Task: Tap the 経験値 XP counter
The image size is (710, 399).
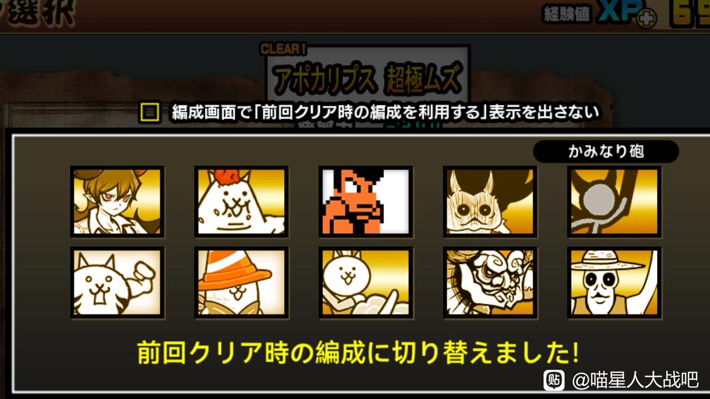Action: [600, 15]
